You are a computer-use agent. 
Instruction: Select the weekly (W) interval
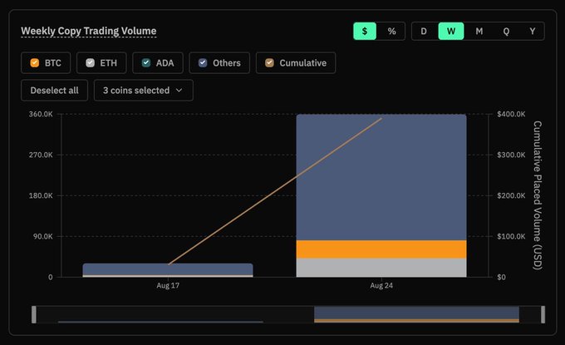click(451, 32)
